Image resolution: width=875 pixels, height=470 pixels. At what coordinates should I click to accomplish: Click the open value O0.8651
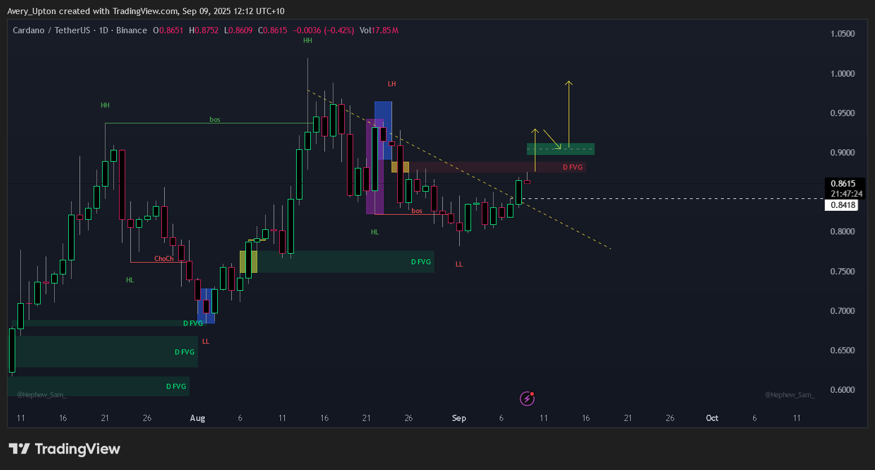(x=168, y=30)
